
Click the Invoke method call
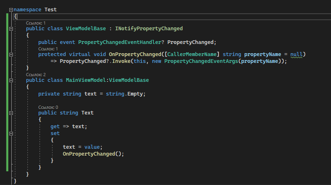click(x=121, y=61)
